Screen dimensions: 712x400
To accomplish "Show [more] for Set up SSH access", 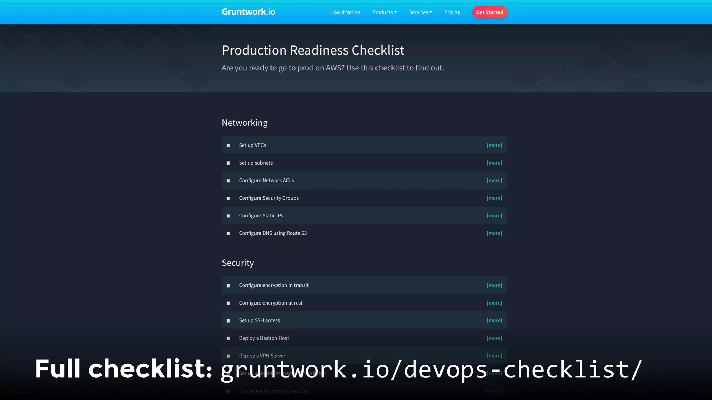I will [494, 320].
